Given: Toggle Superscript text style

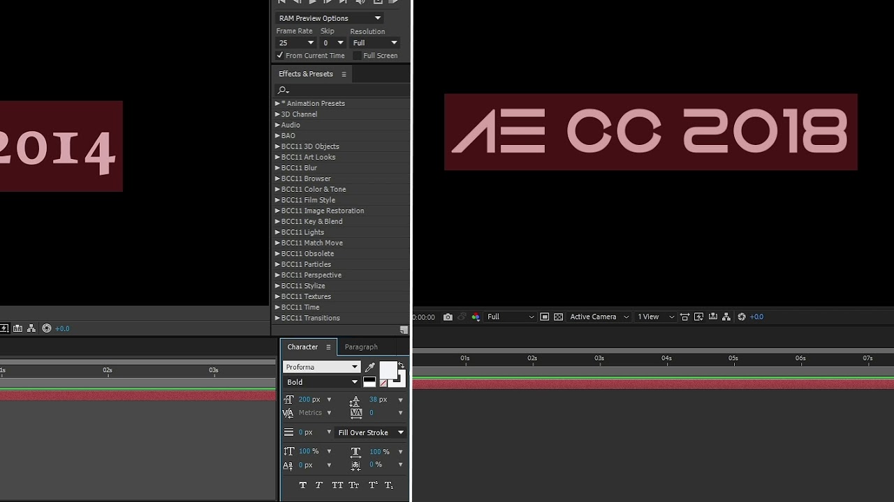Looking at the screenshot, I should point(372,485).
